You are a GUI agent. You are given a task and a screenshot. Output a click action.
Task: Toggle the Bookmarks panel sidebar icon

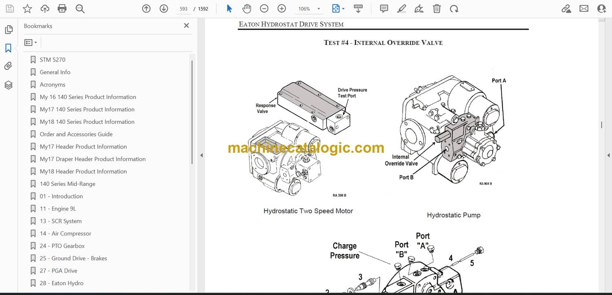[x=9, y=48]
